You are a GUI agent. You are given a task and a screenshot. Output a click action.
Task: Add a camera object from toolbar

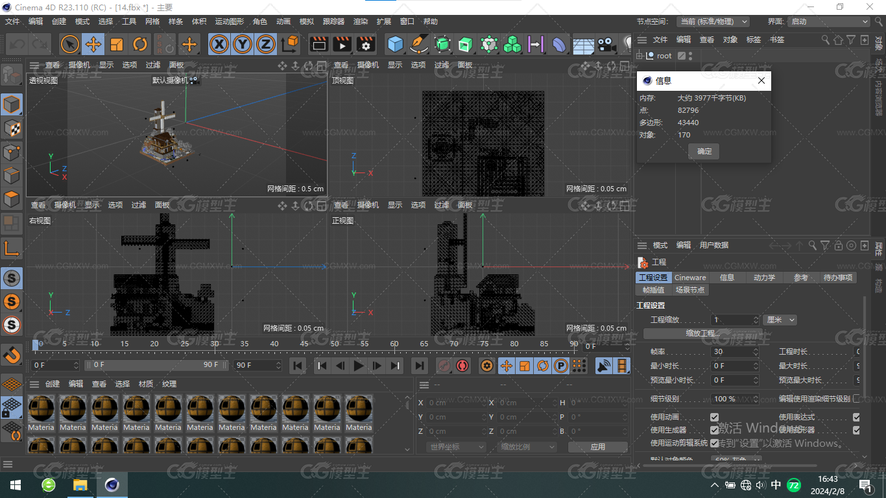coord(606,44)
